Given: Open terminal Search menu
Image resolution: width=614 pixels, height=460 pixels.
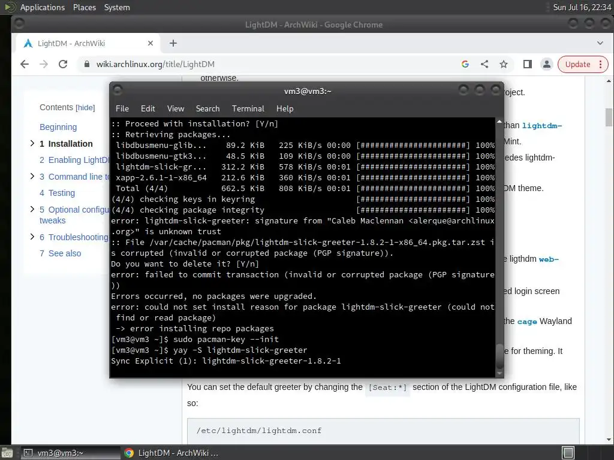Looking at the screenshot, I should click(207, 109).
